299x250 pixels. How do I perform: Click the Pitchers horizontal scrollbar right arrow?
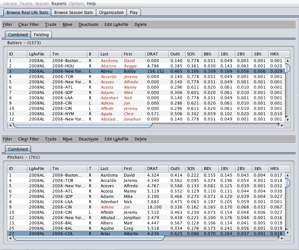pyautogui.click(x=282, y=238)
